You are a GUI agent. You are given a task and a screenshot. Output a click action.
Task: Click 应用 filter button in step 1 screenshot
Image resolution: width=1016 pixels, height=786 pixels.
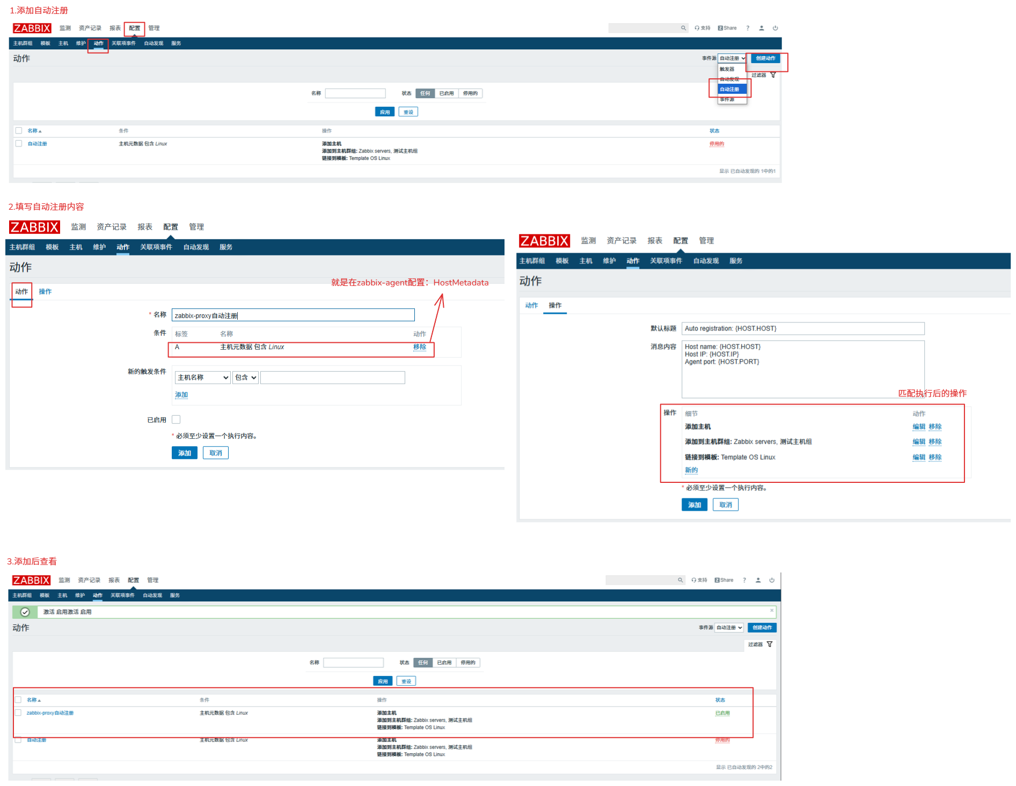385,112
